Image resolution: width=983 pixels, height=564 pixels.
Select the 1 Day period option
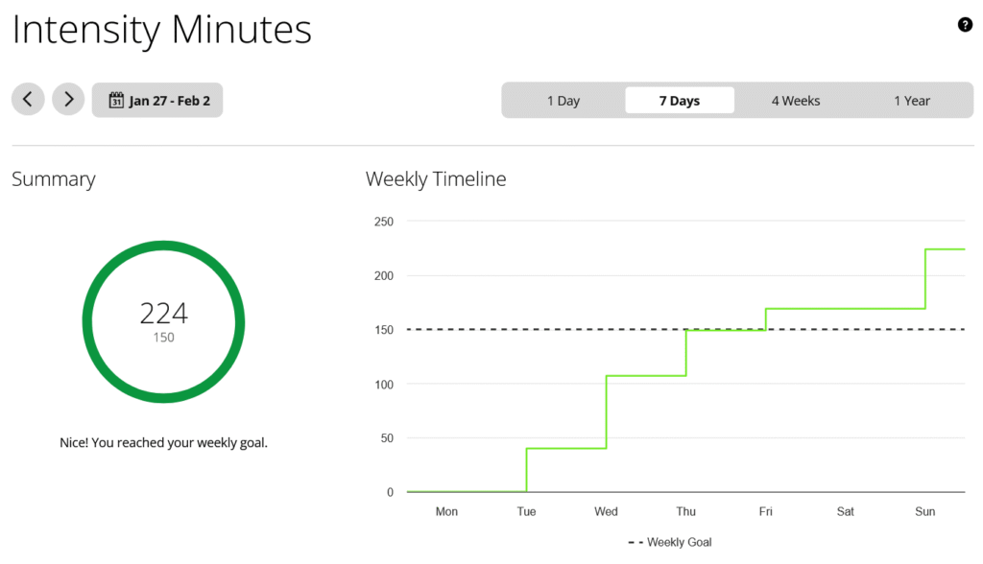(564, 100)
